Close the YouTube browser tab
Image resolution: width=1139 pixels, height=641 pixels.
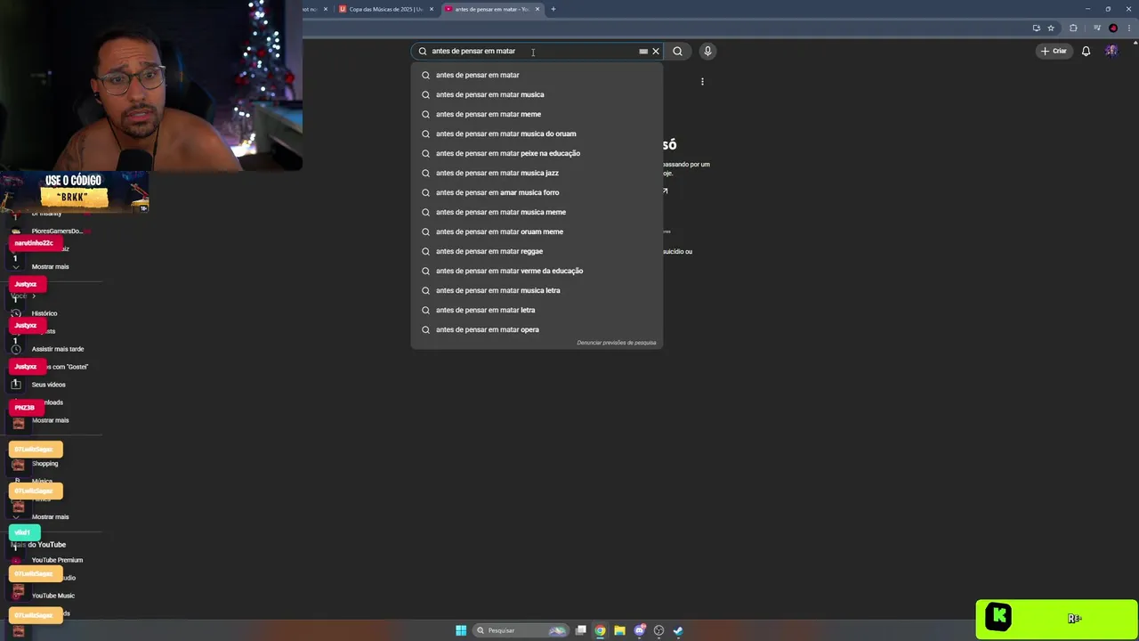(537, 9)
